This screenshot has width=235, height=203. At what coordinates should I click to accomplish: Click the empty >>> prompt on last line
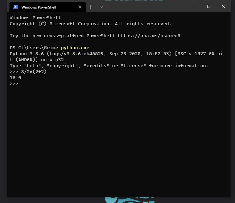click(x=14, y=84)
